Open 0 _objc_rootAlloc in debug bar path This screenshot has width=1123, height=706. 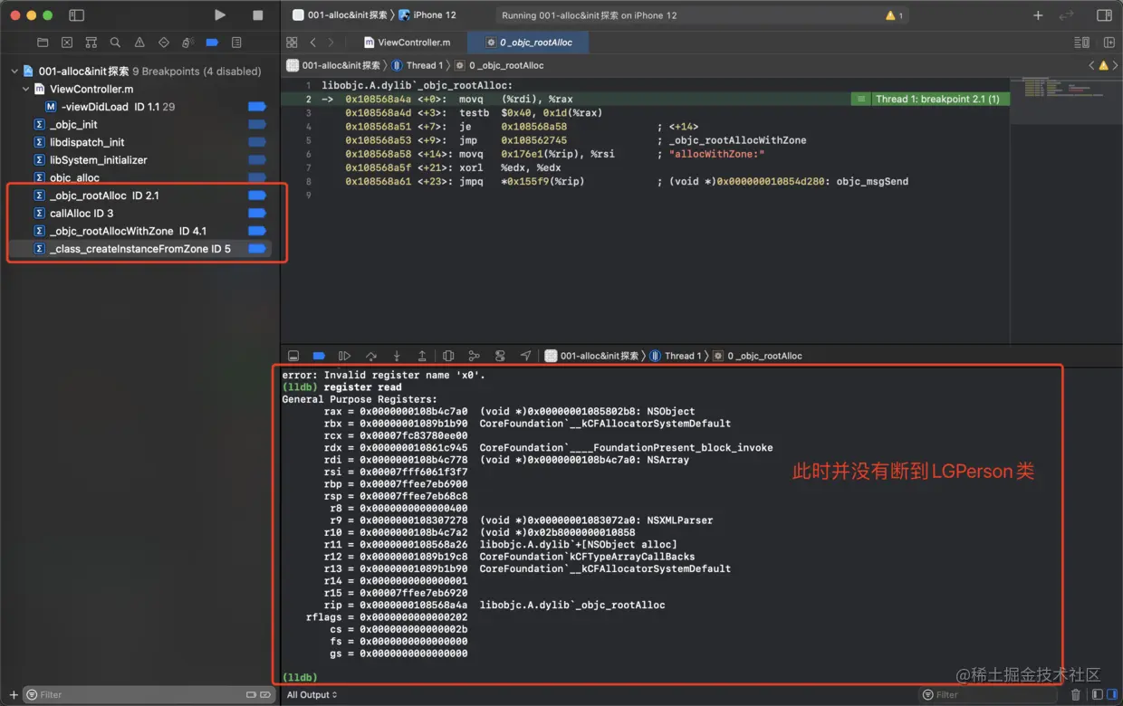758,356
